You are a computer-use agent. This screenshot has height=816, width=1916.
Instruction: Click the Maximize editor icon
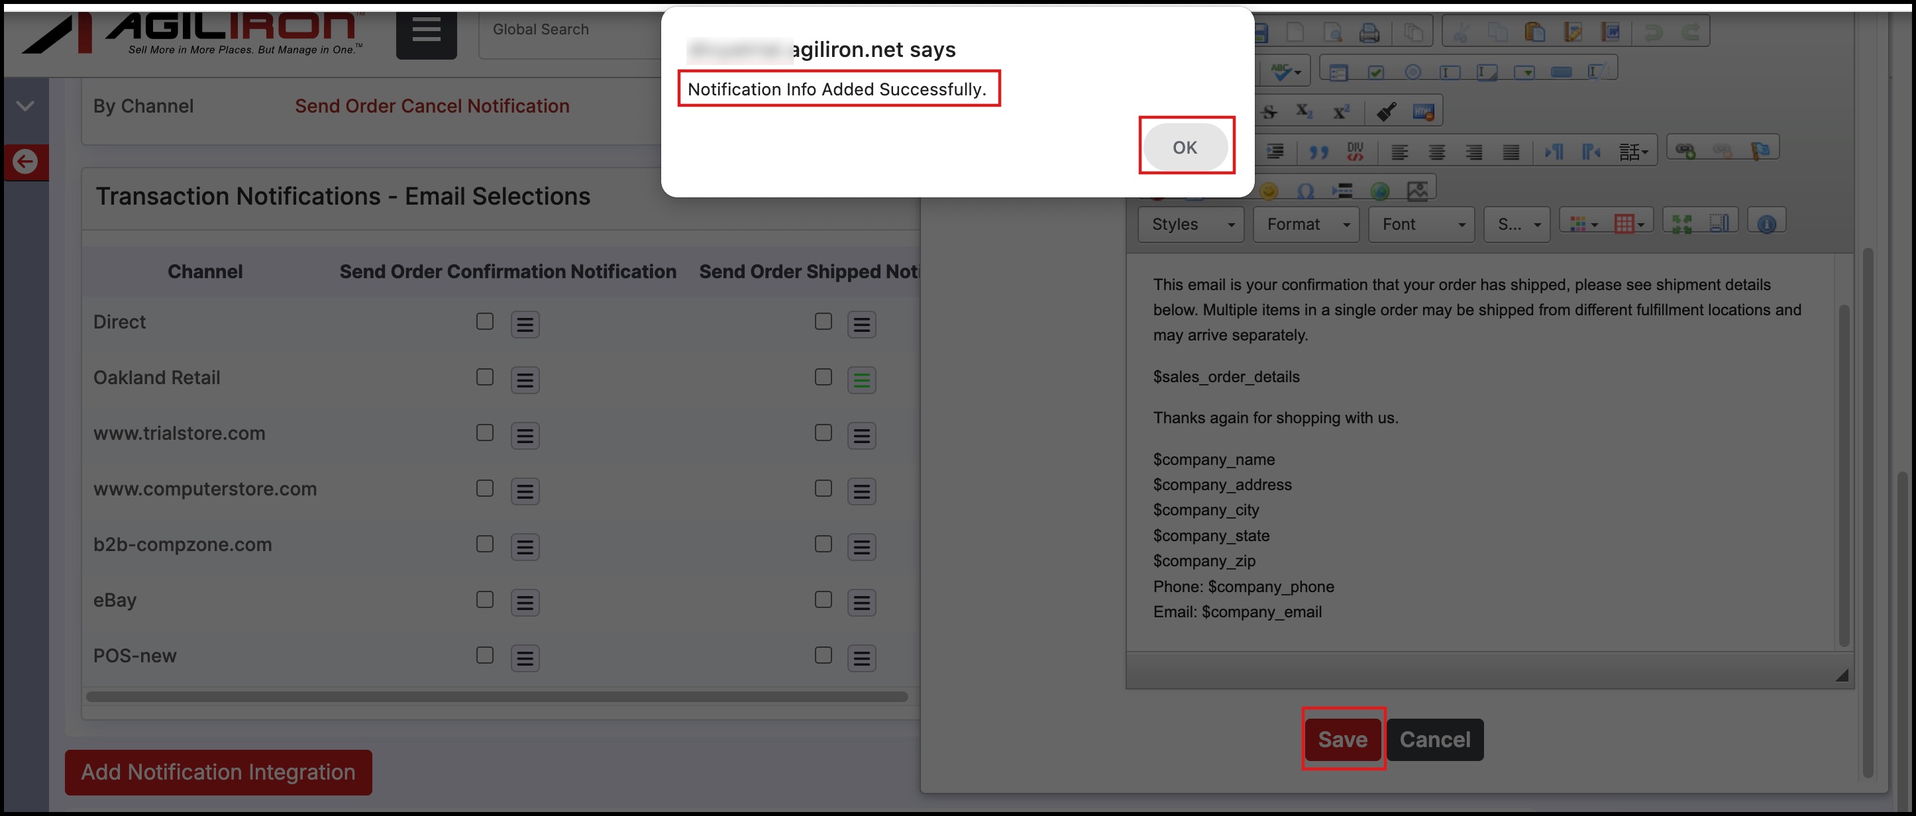pyautogui.click(x=1681, y=224)
